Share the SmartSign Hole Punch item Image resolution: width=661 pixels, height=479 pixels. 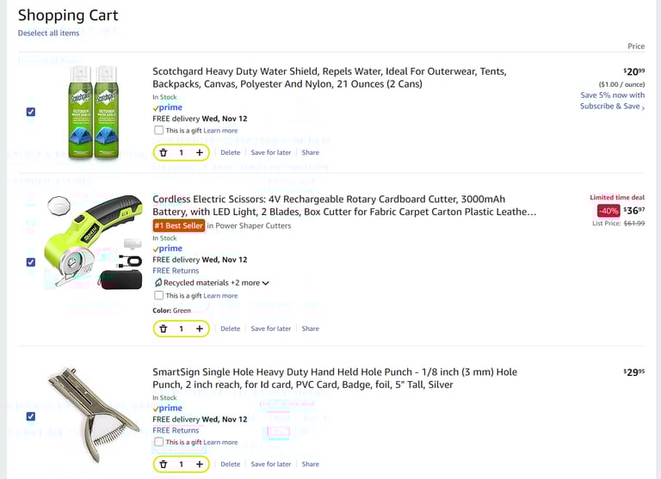[310, 464]
